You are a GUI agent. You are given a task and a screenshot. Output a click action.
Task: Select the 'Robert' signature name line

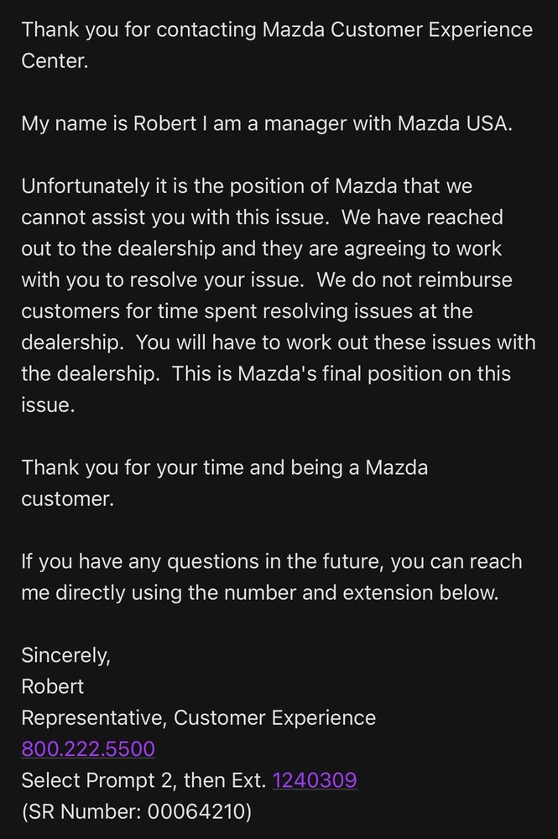tap(52, 686)
